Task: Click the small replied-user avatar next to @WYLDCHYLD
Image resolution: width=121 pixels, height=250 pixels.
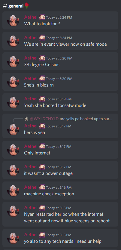Action: pyautogui.click(x=26, y=119)
